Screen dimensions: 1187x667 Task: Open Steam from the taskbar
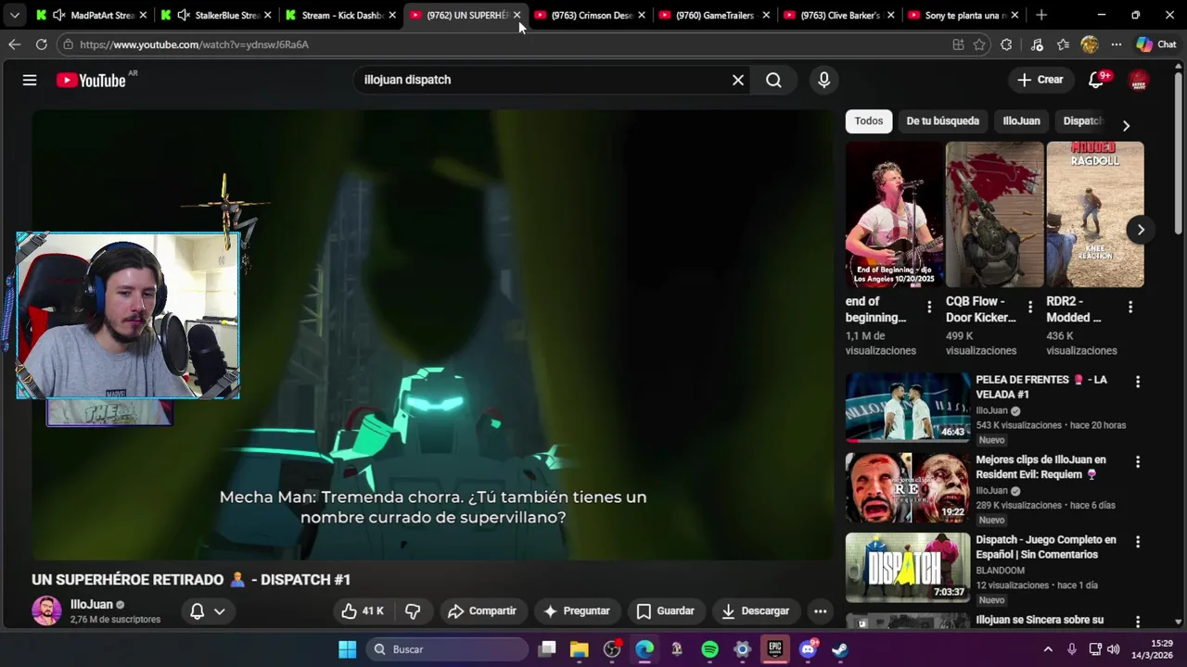click(x=839, y=649)
